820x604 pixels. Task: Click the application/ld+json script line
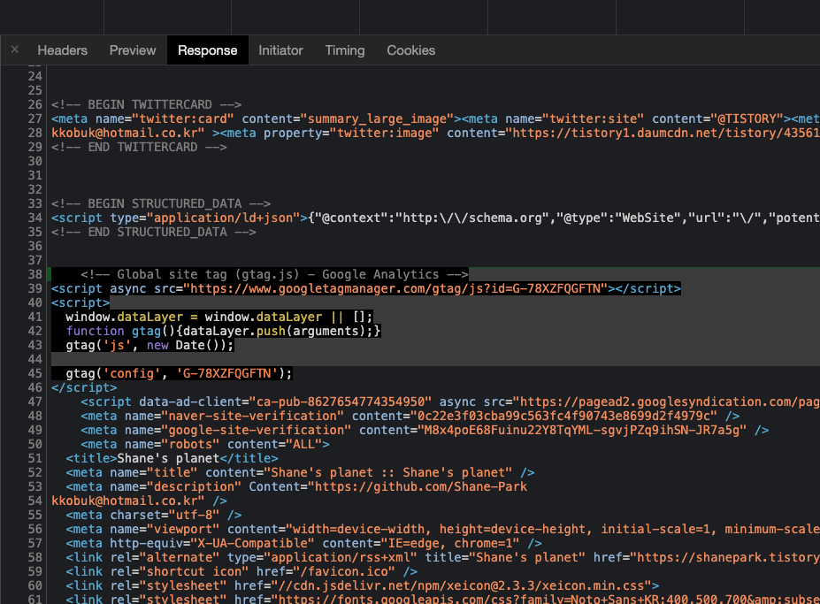click(435, 218)
